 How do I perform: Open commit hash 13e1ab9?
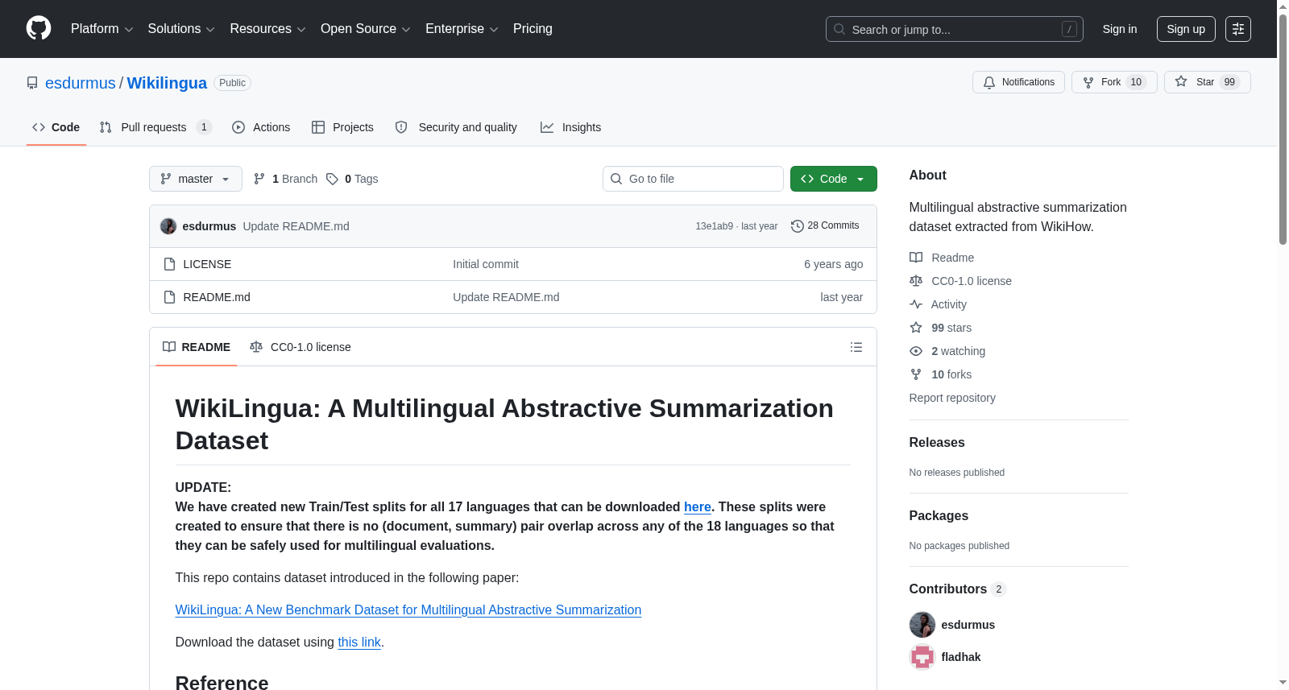715,226
